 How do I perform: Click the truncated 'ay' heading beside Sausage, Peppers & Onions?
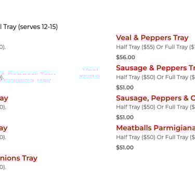[4, 99]
